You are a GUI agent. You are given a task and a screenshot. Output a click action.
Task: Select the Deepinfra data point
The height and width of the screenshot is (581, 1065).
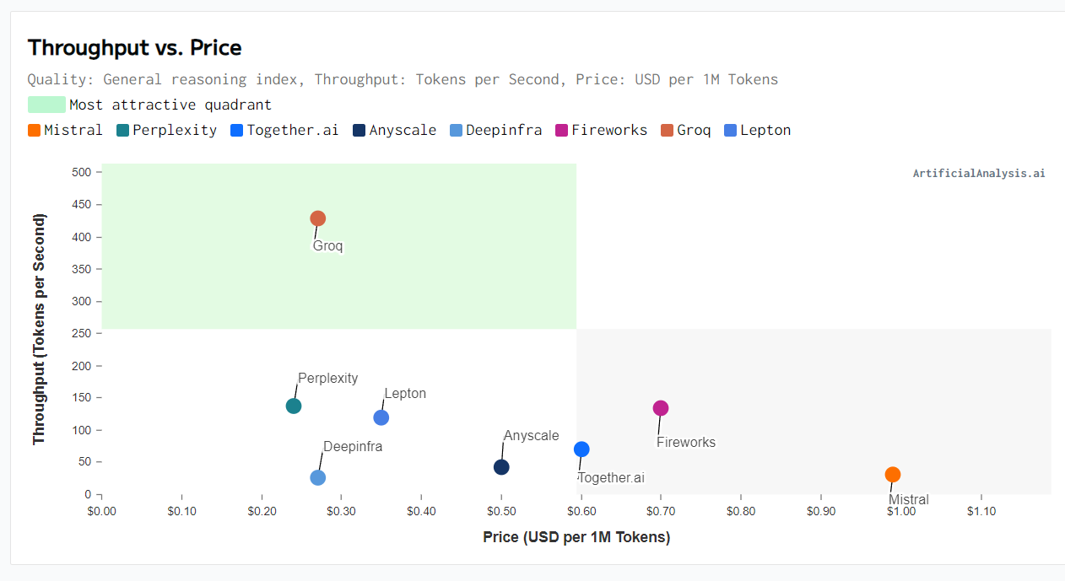coord(318,477)
